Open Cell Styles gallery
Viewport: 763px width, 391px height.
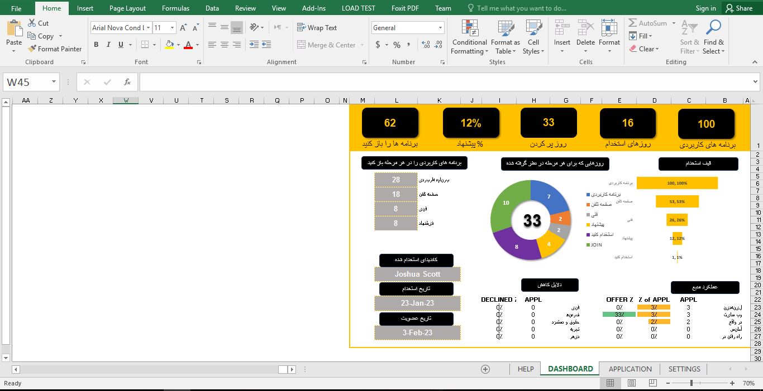pyautogui.click(x=533, y=37)
